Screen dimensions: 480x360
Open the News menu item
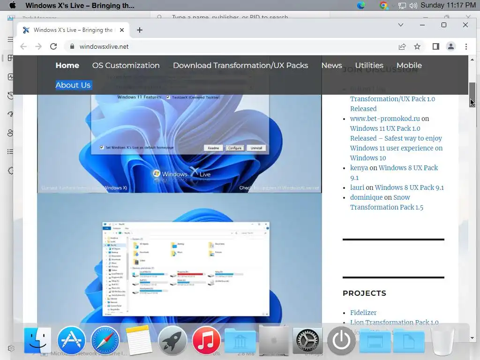(331, 65)
